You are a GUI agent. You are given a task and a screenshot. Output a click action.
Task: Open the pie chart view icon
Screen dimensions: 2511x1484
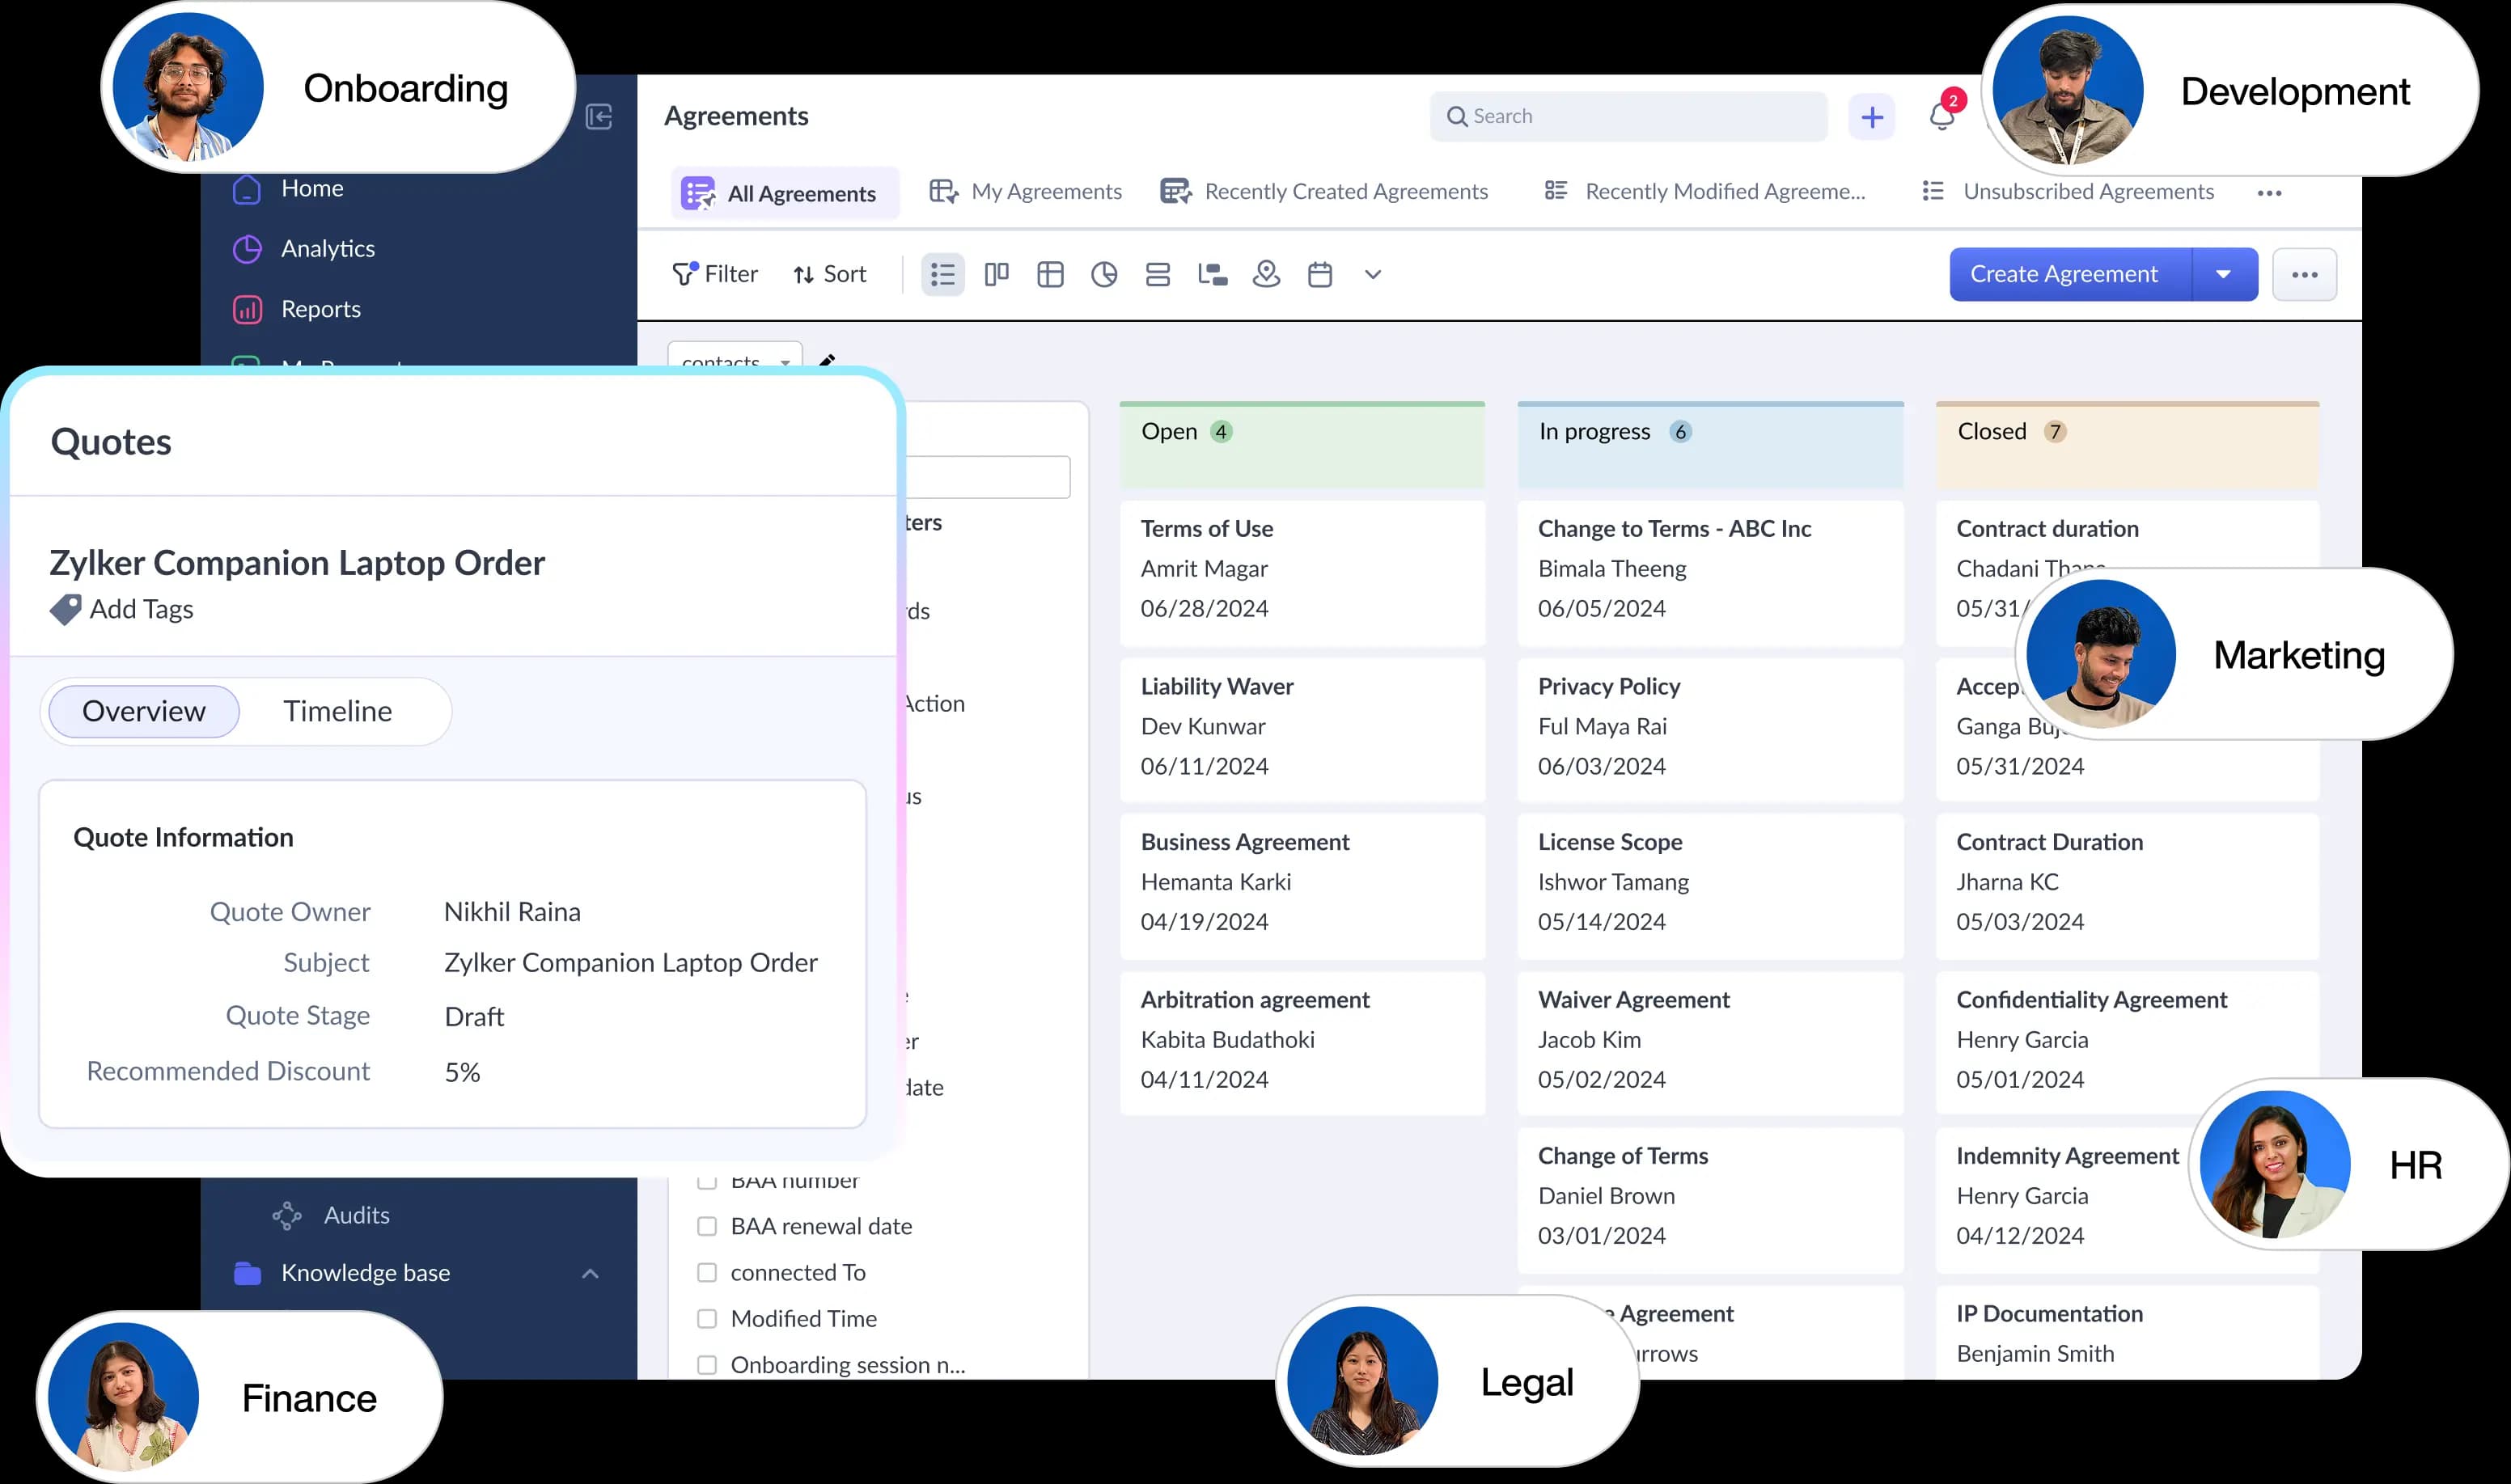(x=1104, y=274)
